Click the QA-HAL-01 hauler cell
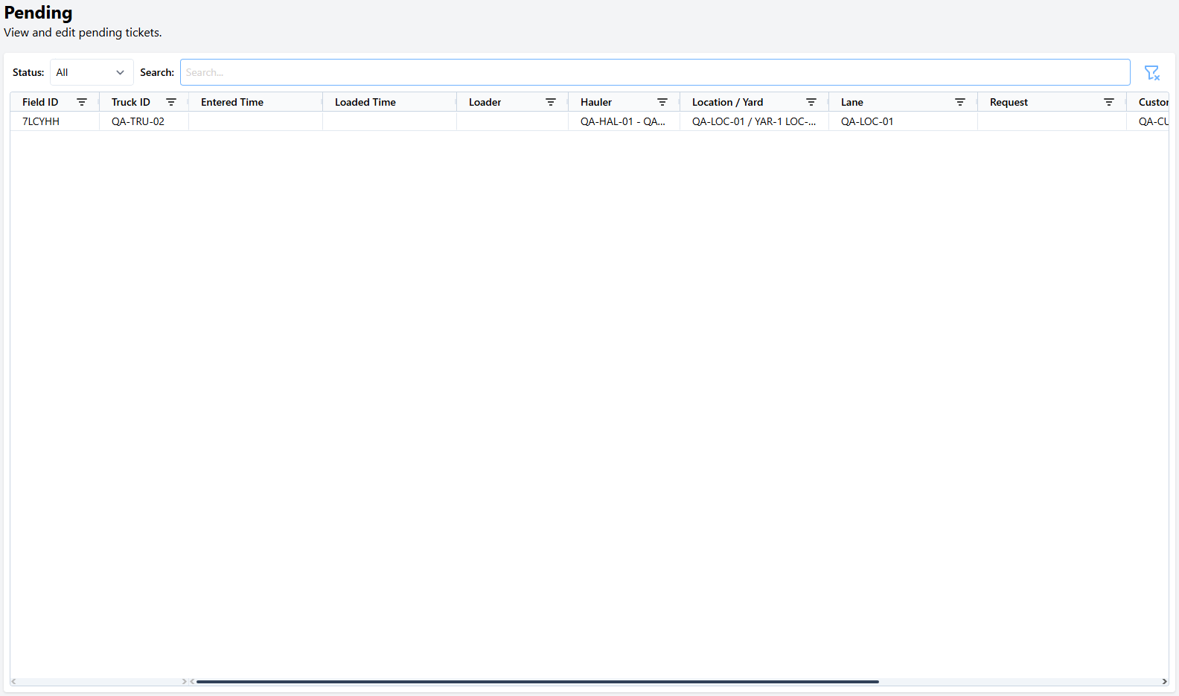Screen dimensions: 1179x696 point(622,121)
